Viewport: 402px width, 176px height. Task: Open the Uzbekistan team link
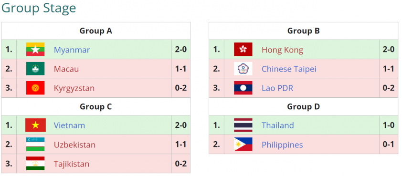(x=74, y=145)
